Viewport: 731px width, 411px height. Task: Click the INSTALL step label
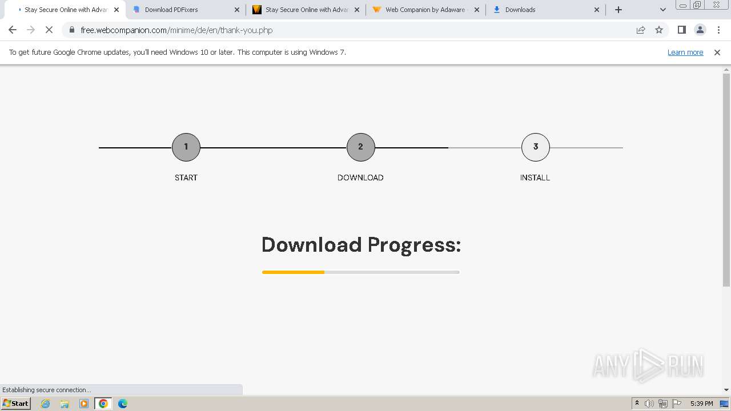coord(535,178)
